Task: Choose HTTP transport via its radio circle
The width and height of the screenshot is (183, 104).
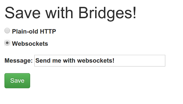Action: click(7, 31)
